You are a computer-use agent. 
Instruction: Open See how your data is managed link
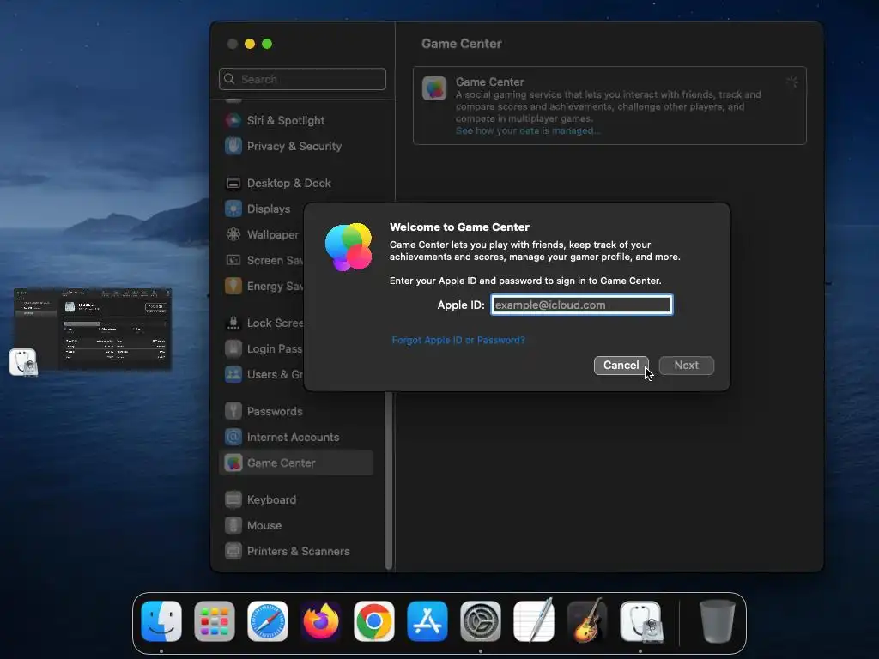(528, 130)
